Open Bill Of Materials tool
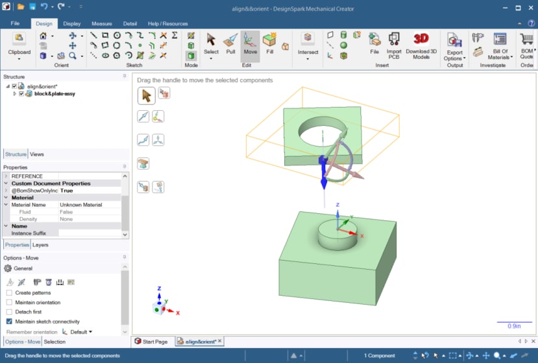The width and height of the screenshot is (538, 363). (x=500, y=46)
